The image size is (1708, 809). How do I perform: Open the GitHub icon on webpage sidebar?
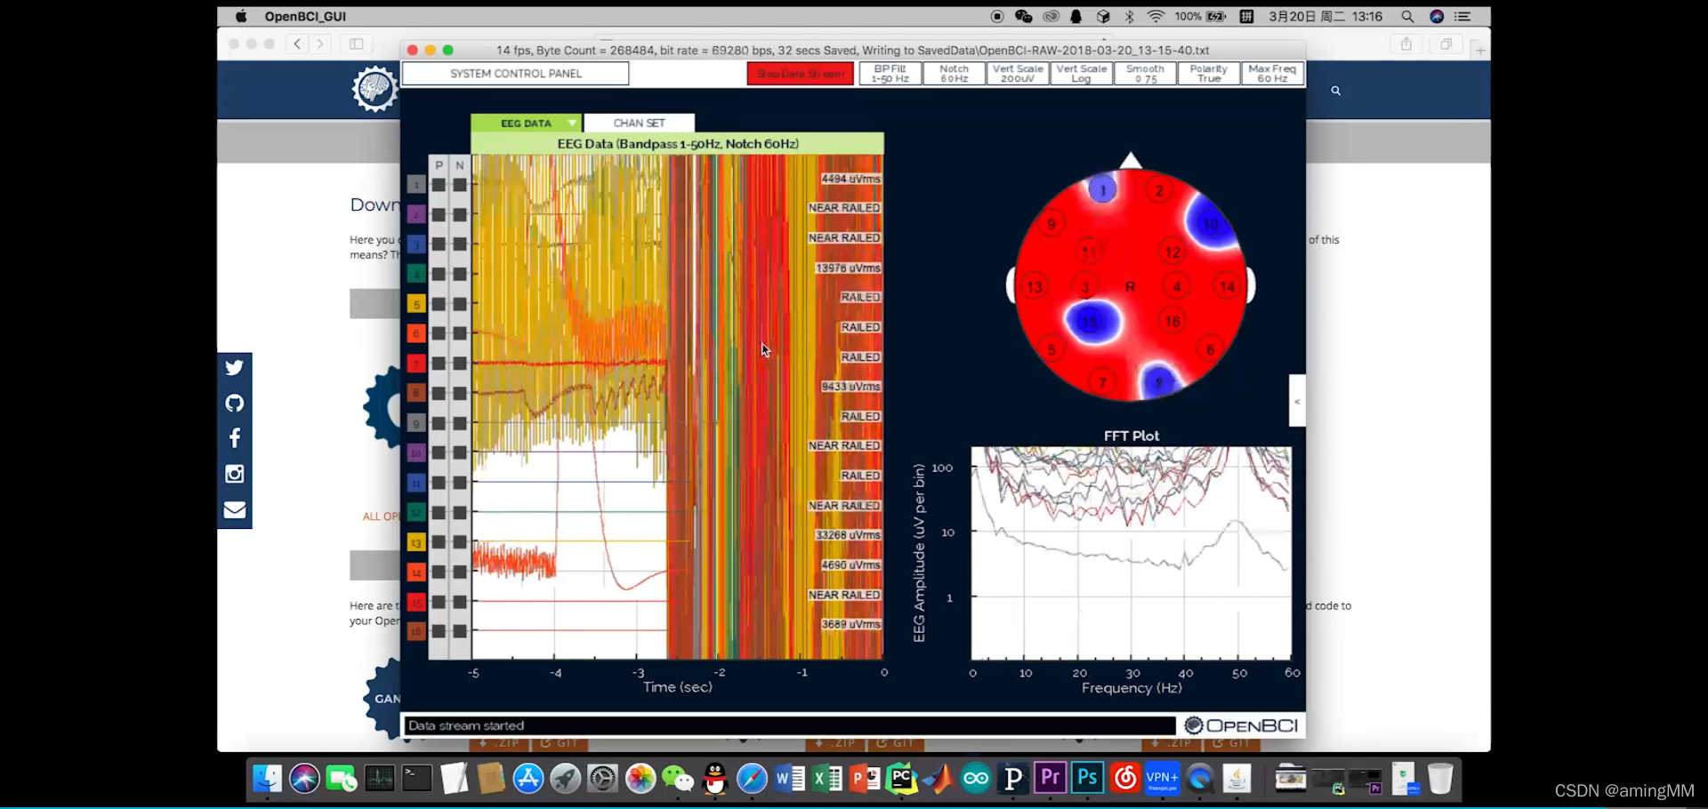[235, 403]
